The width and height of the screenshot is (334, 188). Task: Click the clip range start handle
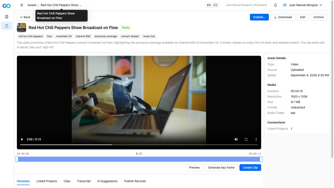(17, 159)
